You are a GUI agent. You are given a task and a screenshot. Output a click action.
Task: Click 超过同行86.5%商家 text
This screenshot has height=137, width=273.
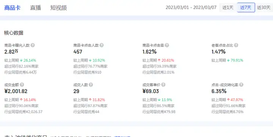158,106
